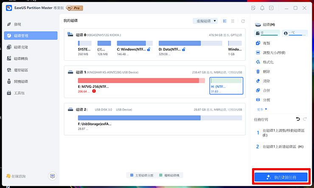The image size is (314, 188).
Task: Select the H: NTFS 31.83 partition
Action: tap(226, 86)
